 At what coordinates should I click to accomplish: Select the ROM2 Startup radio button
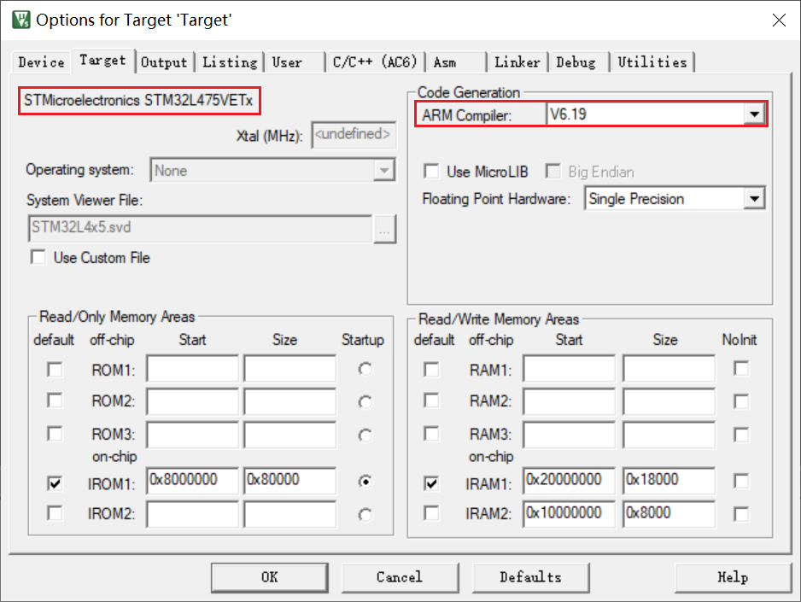coord(365,402)
